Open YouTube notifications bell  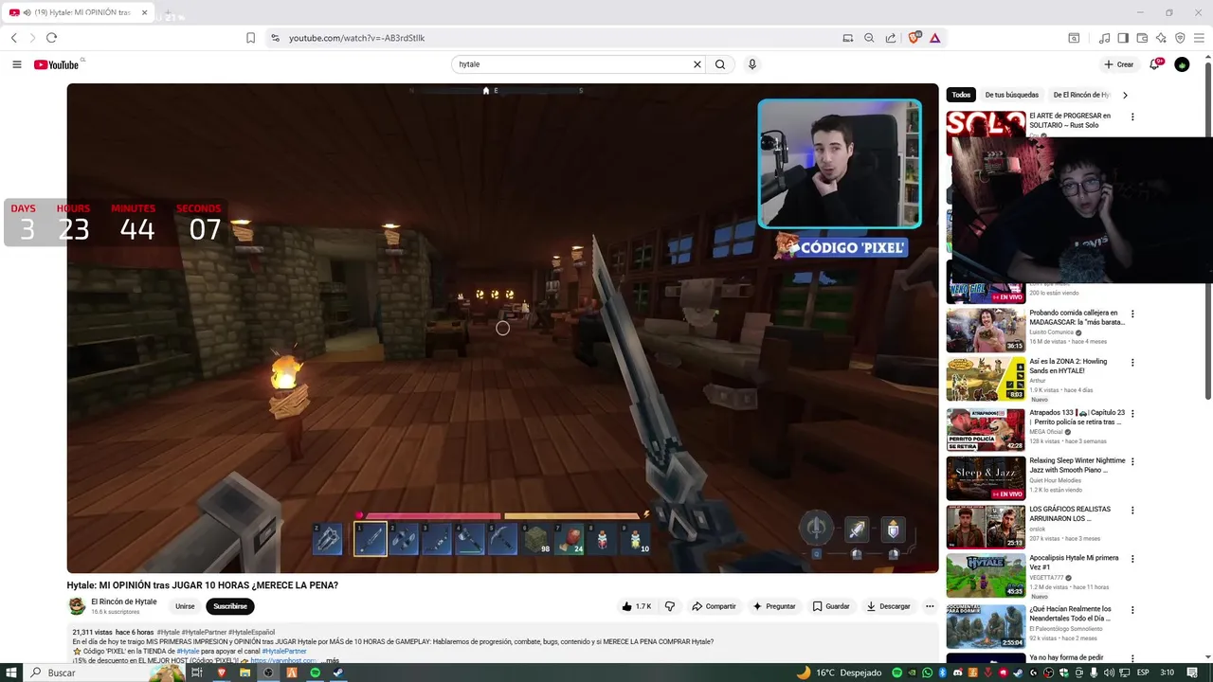pos(1155,64)
